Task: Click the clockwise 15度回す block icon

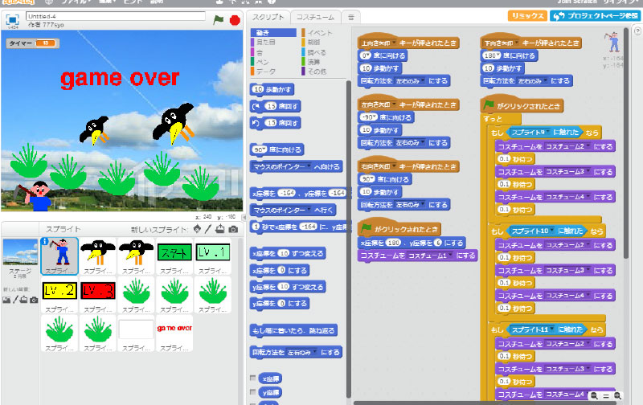Action: tap(256, 107)
